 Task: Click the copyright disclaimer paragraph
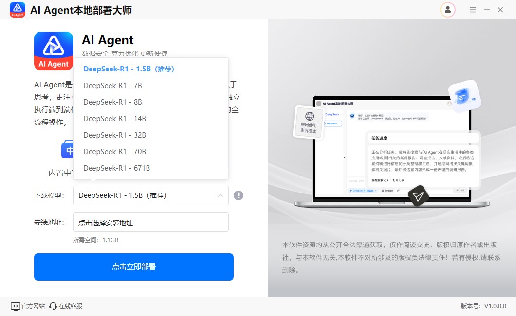pos(391,258)
